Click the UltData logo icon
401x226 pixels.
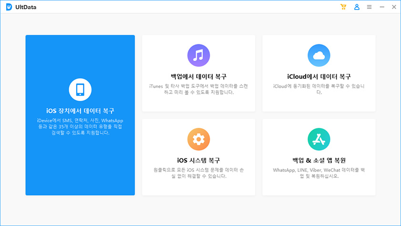click(x=9, y=7)
